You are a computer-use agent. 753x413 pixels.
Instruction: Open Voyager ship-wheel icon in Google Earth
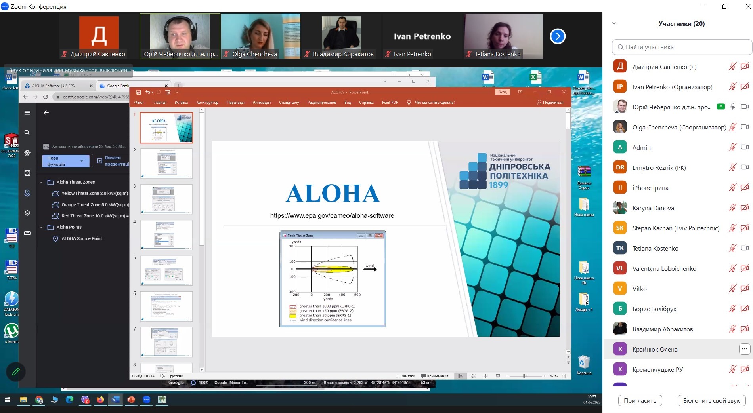point(27,153)
